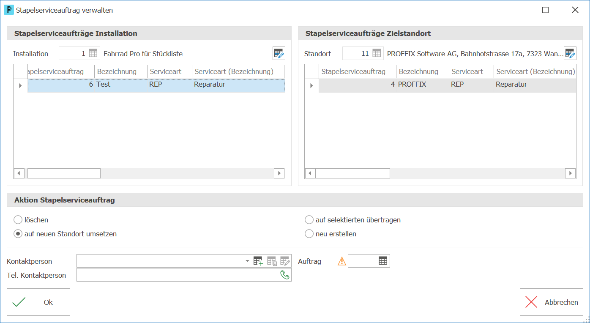Maximize the Stapelserviceauftrag verwalten window
The width and height of the screenshot is (590, 323).
(x=546, y=10)
